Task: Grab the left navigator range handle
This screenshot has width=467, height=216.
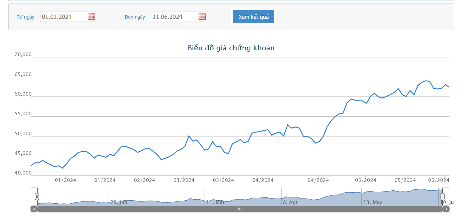Action: [37, 197]
